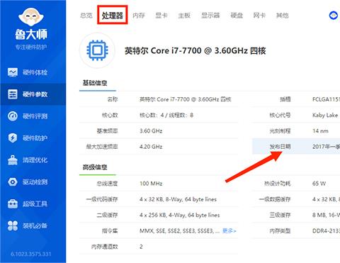The width and height of the screenshot is (340, 263).
Task: Open 硬件防护 shield protection icon
Action: tap(13, 138)
